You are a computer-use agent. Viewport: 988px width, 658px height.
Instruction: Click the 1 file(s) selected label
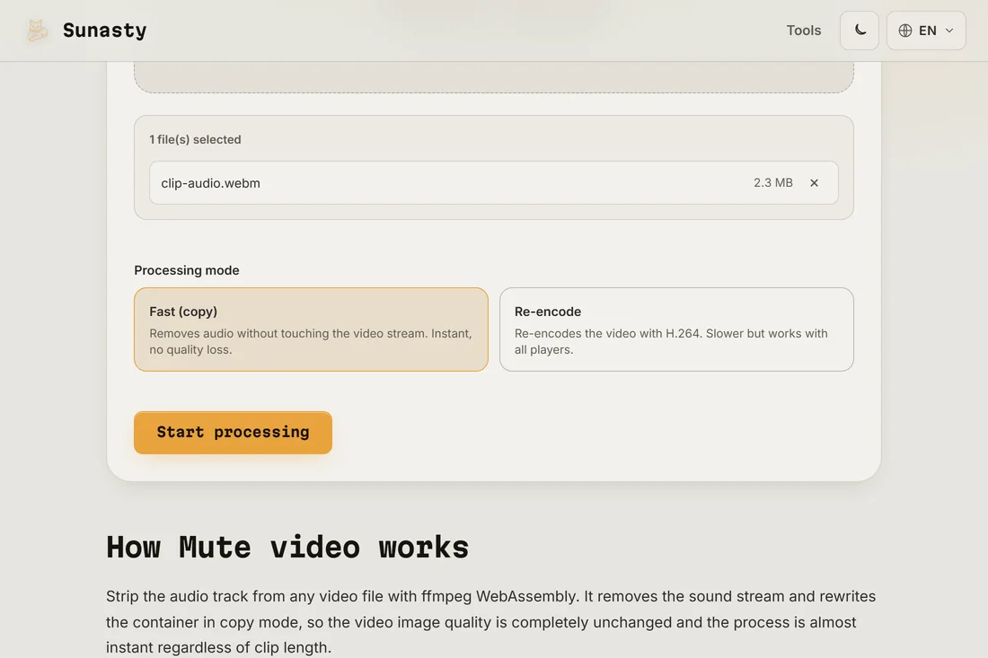point(195,140)
